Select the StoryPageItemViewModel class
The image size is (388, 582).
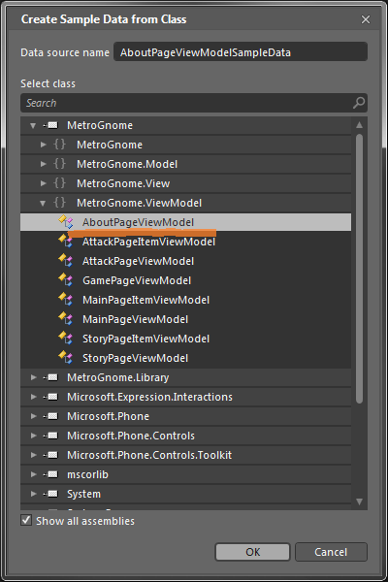tap(185, 339)
